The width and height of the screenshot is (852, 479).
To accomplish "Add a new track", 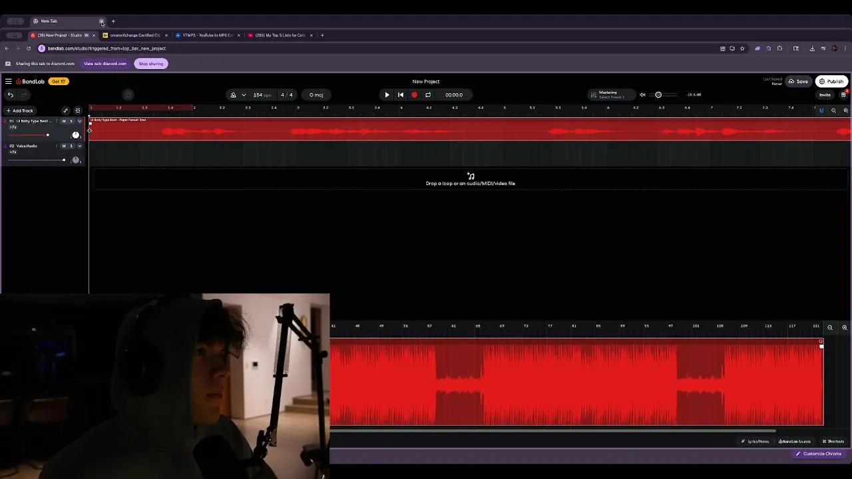I will 20,110.
